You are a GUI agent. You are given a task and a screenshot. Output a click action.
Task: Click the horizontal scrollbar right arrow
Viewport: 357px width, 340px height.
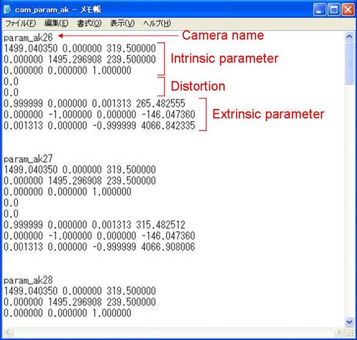(339, 333)
